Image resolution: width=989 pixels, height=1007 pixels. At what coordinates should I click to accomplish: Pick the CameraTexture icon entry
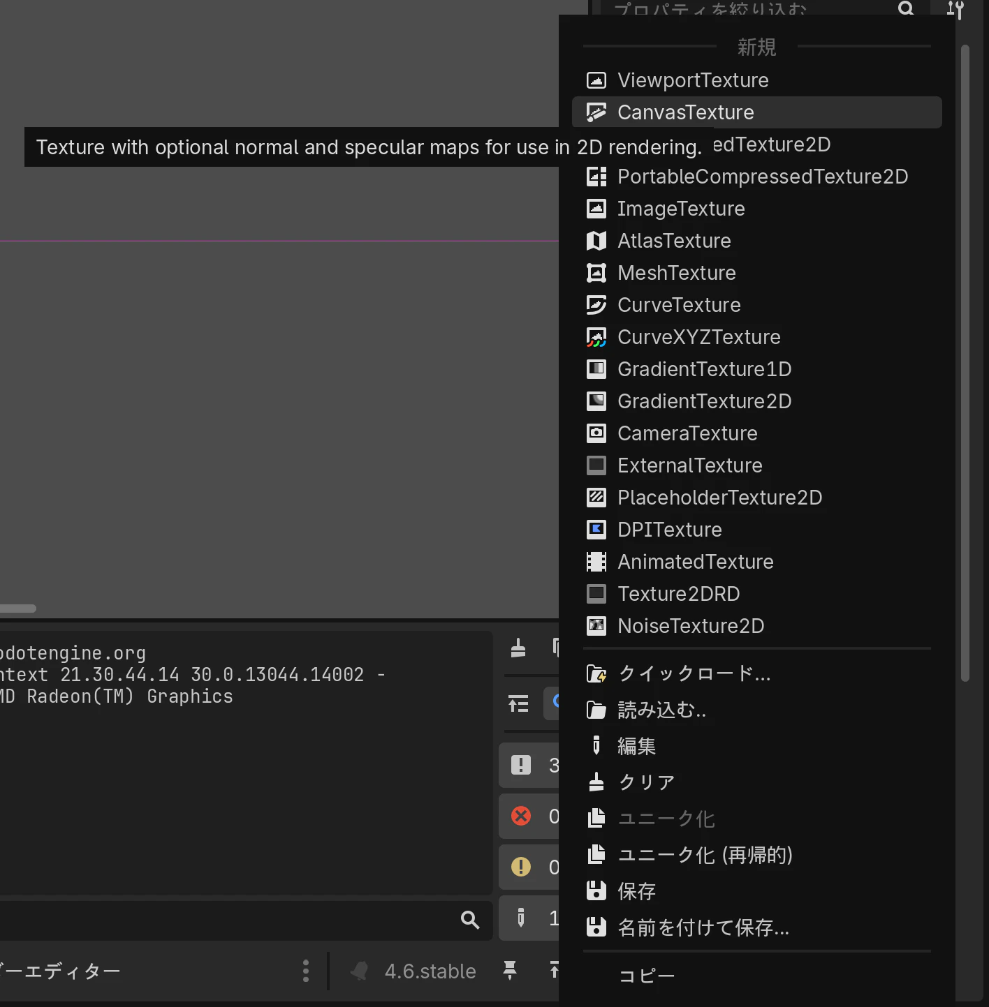pos(756,433)
